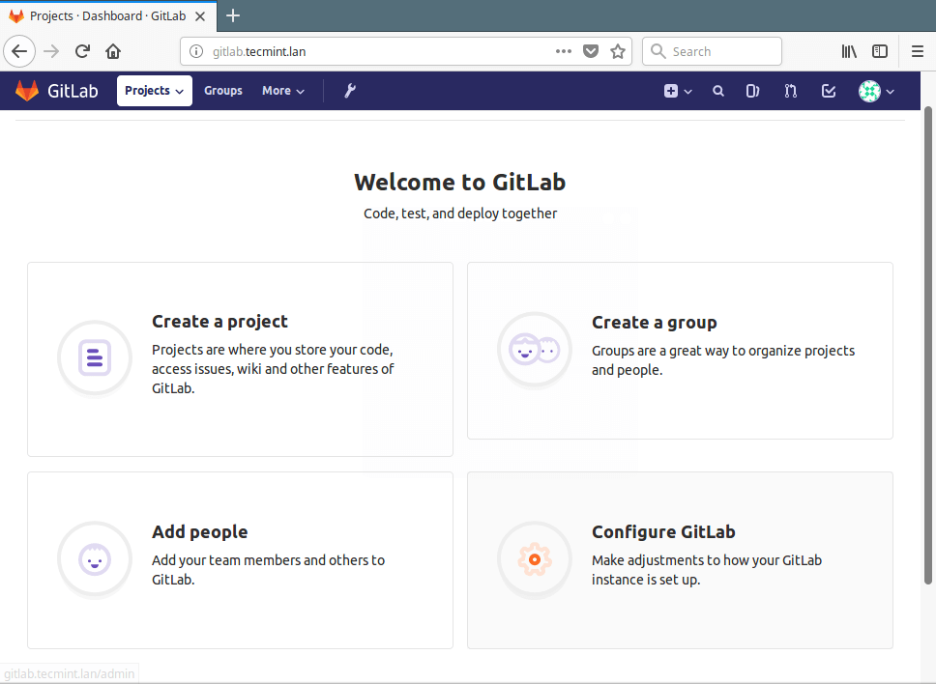Toggle the Firefox sidebar view
Viewport: 936px width, 684px height.
click(880, 51)
